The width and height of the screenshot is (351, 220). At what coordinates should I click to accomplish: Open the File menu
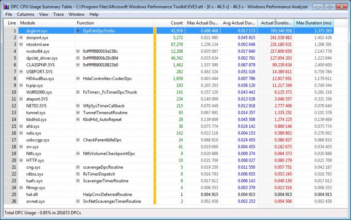click(8, 14)
